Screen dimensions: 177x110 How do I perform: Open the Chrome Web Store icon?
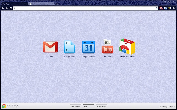click(x=127, y=46)
